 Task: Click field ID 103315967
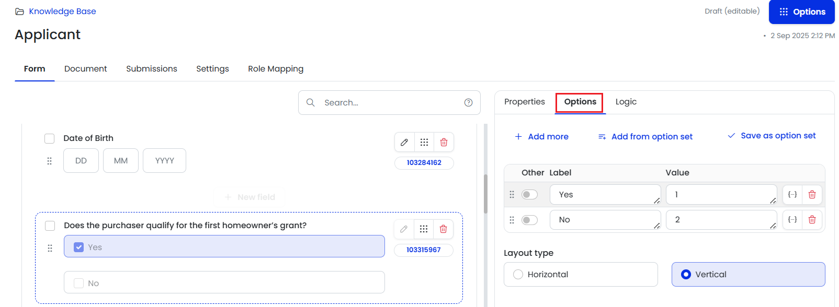click(424, 250)
